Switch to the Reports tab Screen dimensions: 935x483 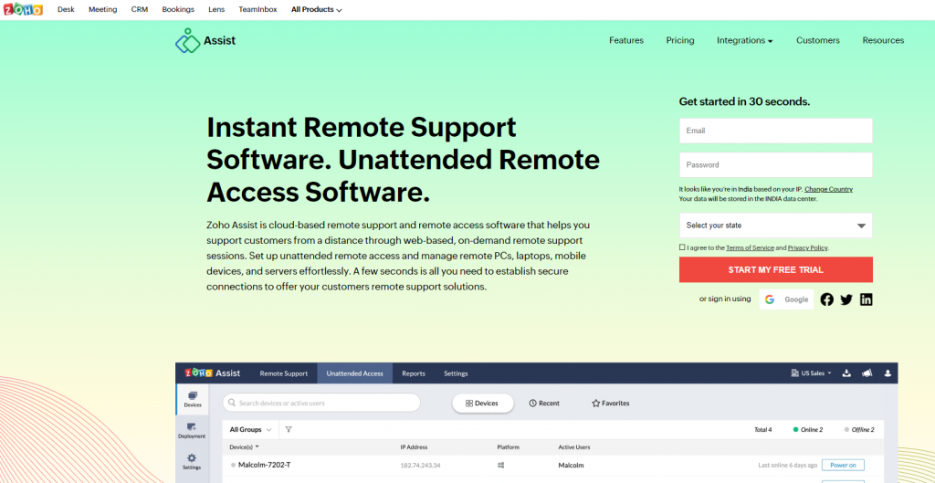[414, 373]
